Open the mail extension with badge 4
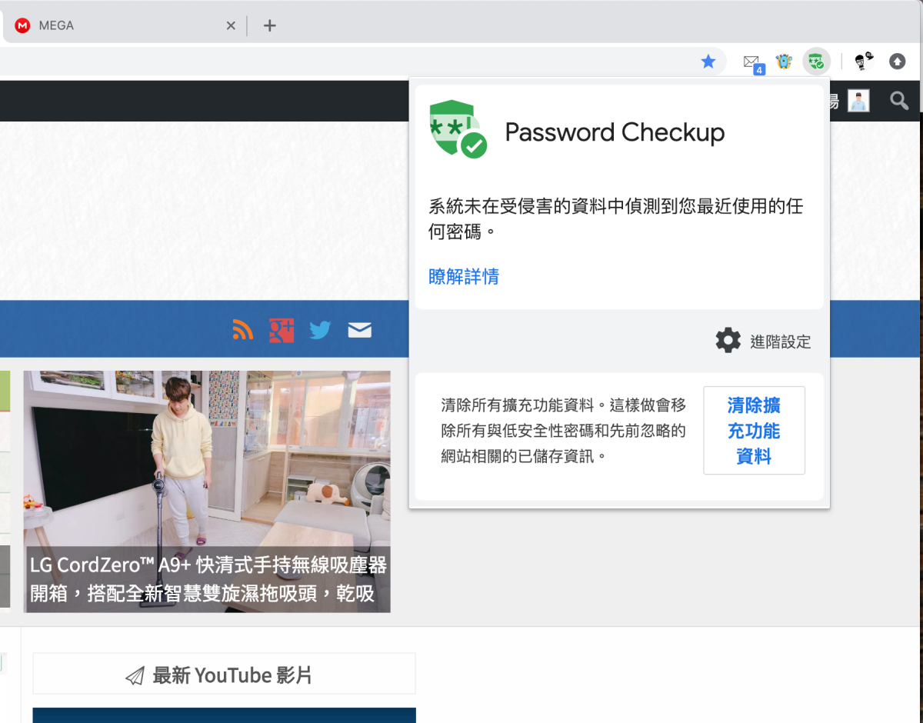Viewport: 923px width, 723px height. pyautogui.click(x=752, y=62)
